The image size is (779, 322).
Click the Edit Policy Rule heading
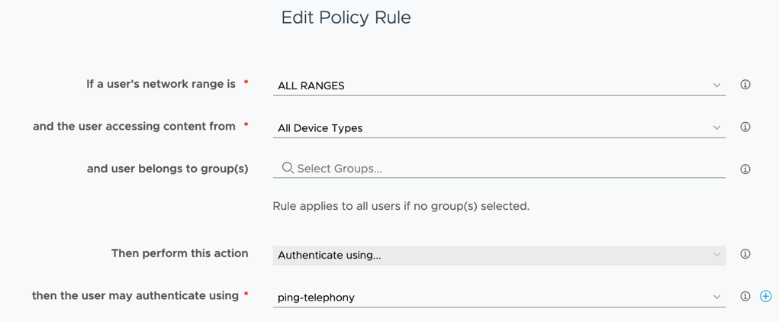[346, 18]
